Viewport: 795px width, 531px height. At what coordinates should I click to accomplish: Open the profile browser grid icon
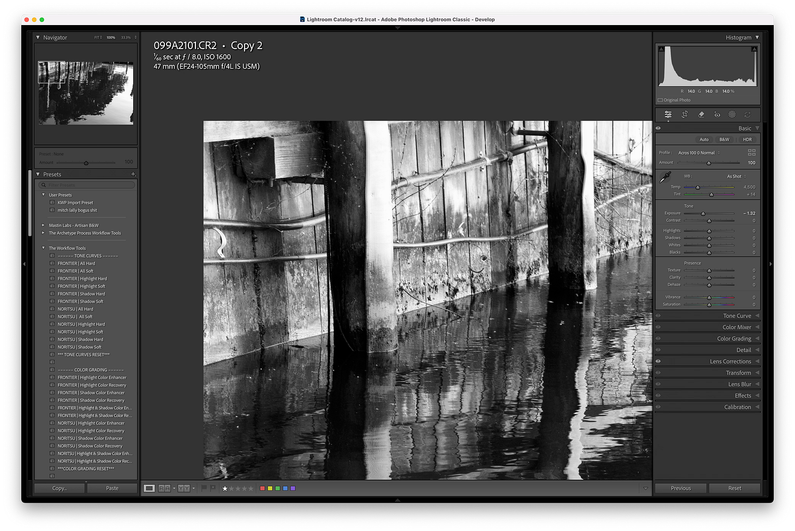751,153
